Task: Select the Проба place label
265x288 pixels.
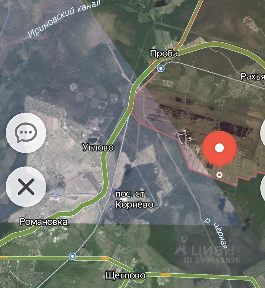Action: (x=164, y=53)
